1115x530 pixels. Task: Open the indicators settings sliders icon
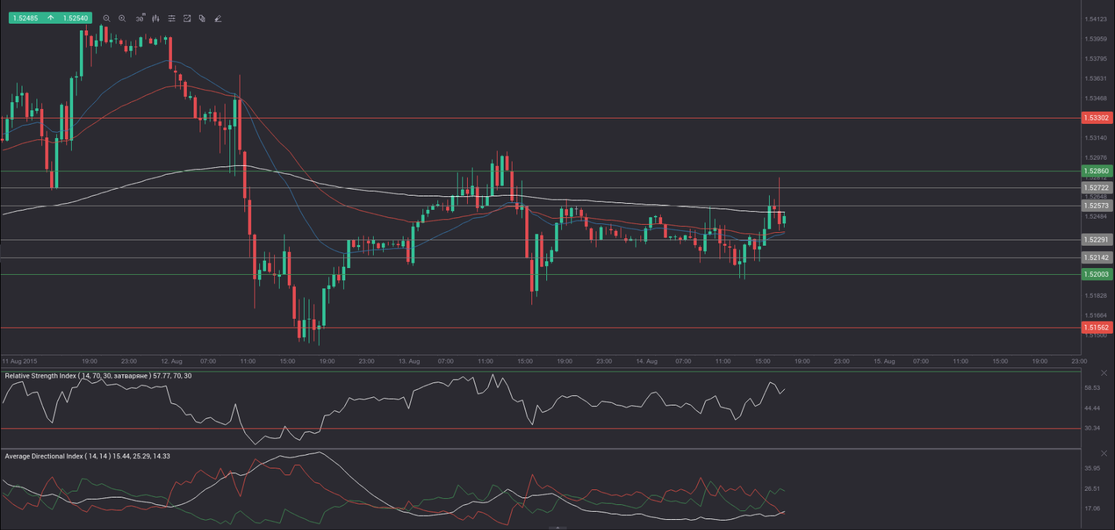click(171, 18)
